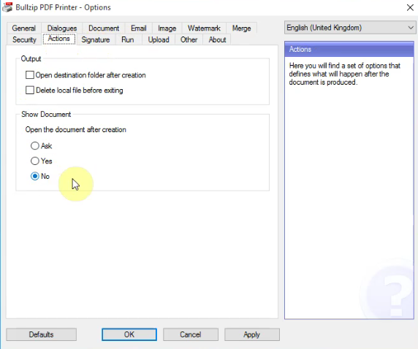Viewport: 418px width, 349px height.
Task: Click the 'Output' group label
Action: (x=31, y=58)
